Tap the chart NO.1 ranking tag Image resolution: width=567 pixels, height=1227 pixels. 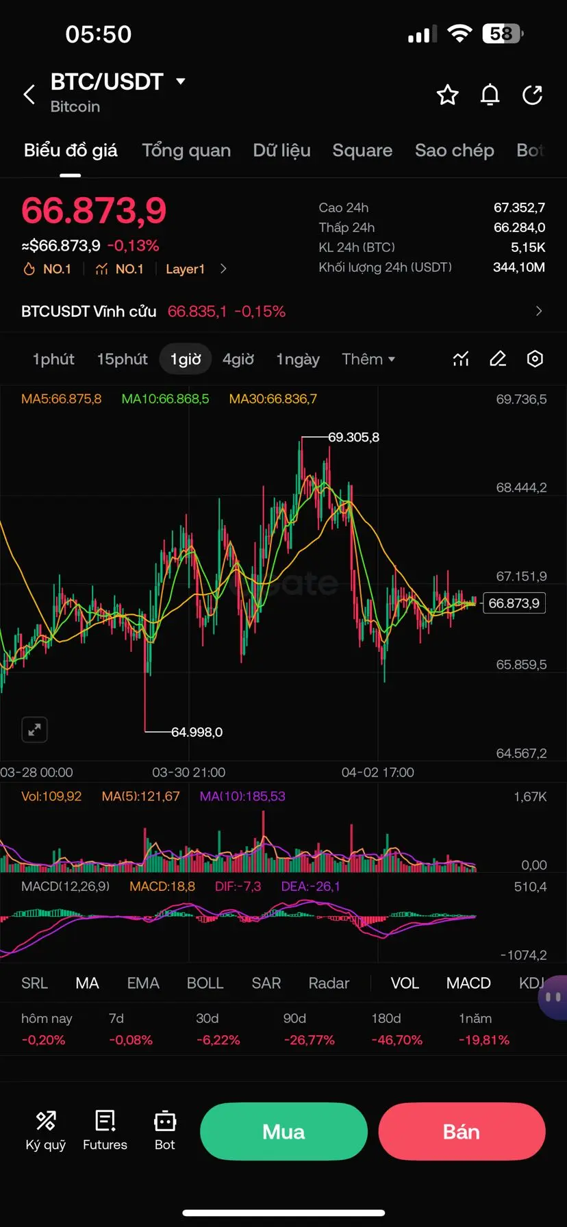point(119,269)
